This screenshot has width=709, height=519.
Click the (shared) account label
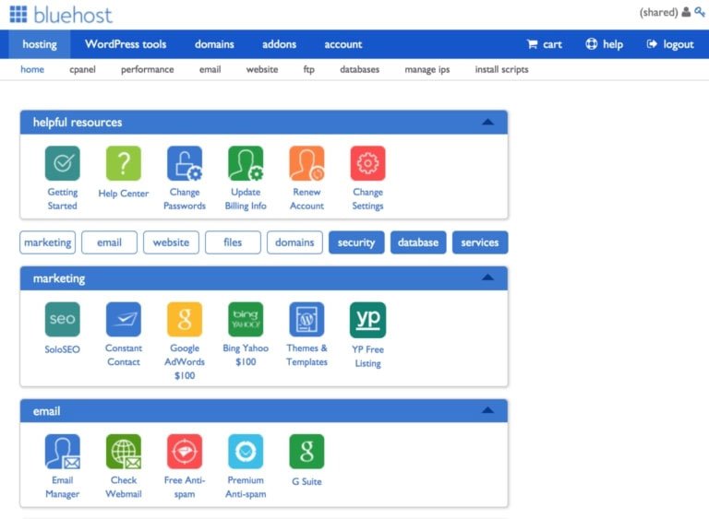click(x=658, y=12)
